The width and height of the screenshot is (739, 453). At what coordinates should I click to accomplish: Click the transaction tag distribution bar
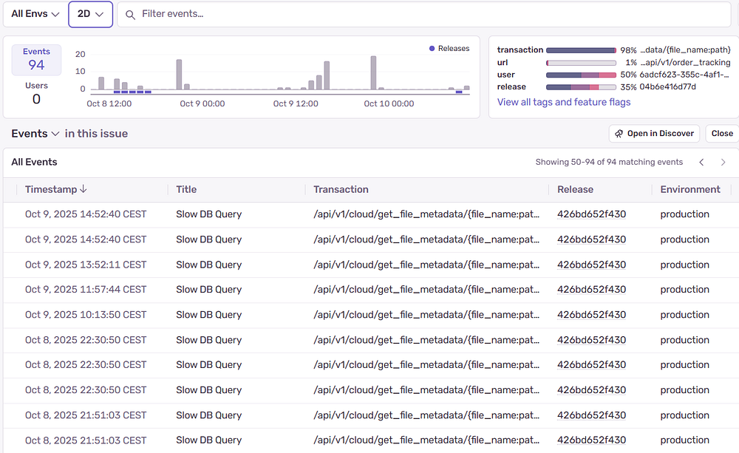581,50
